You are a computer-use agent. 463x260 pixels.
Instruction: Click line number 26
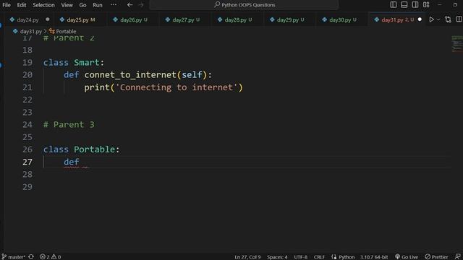[27, 149]
